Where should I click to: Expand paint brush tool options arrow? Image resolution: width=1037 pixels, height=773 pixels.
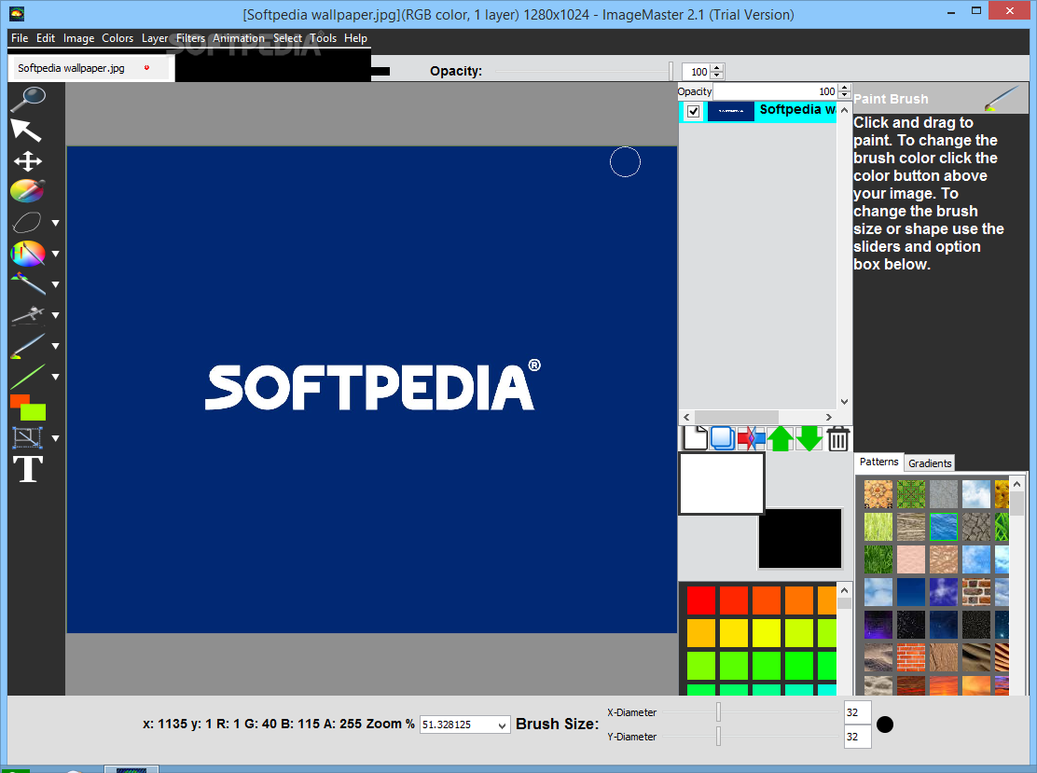[x=56, y=346]
